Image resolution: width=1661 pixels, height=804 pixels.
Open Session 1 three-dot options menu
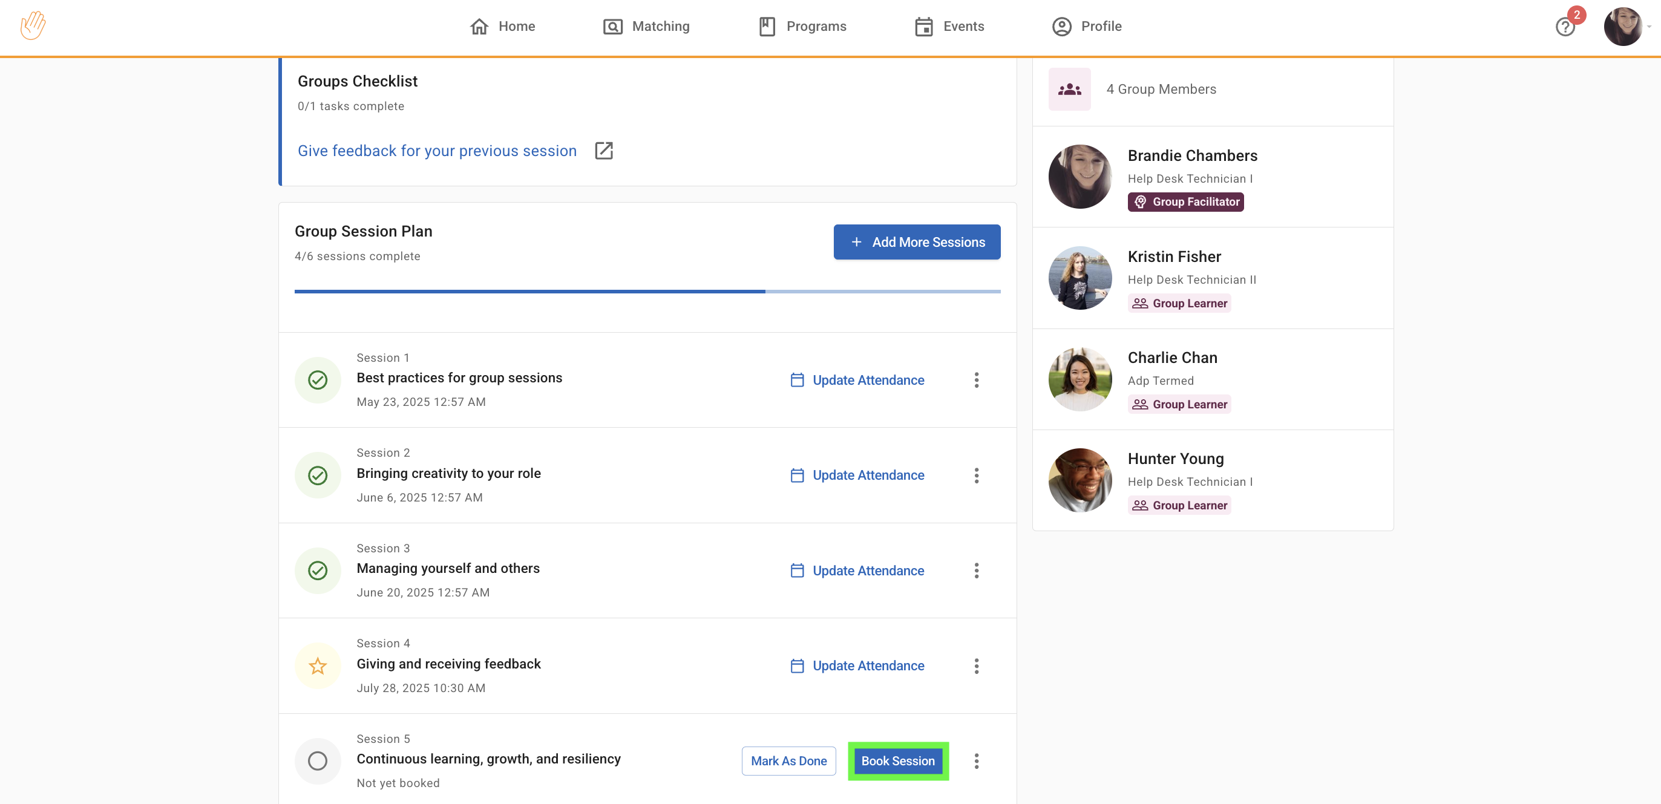(976, 380)
